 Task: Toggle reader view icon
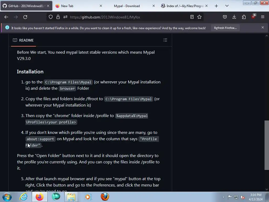(192, 17)
